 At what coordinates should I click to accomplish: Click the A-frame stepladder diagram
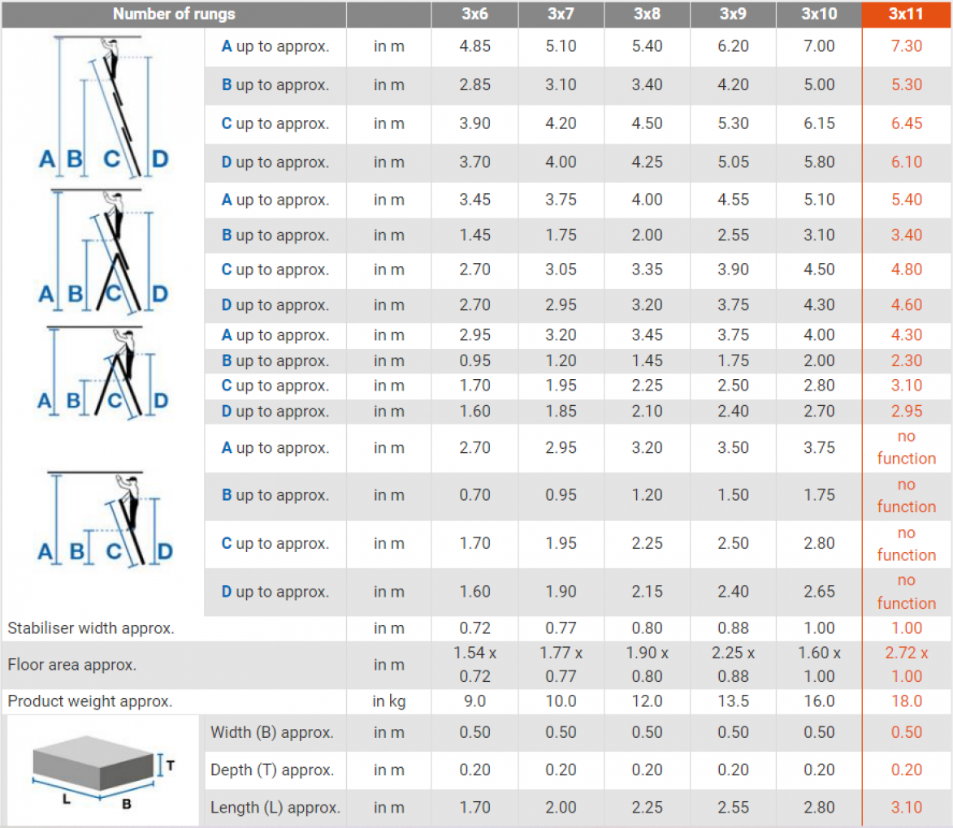pyautogui.click(x=103, y=372)
